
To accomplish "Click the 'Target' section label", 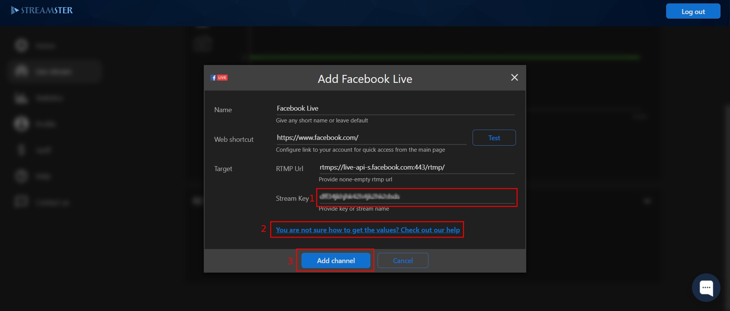I will pos(223,169).
